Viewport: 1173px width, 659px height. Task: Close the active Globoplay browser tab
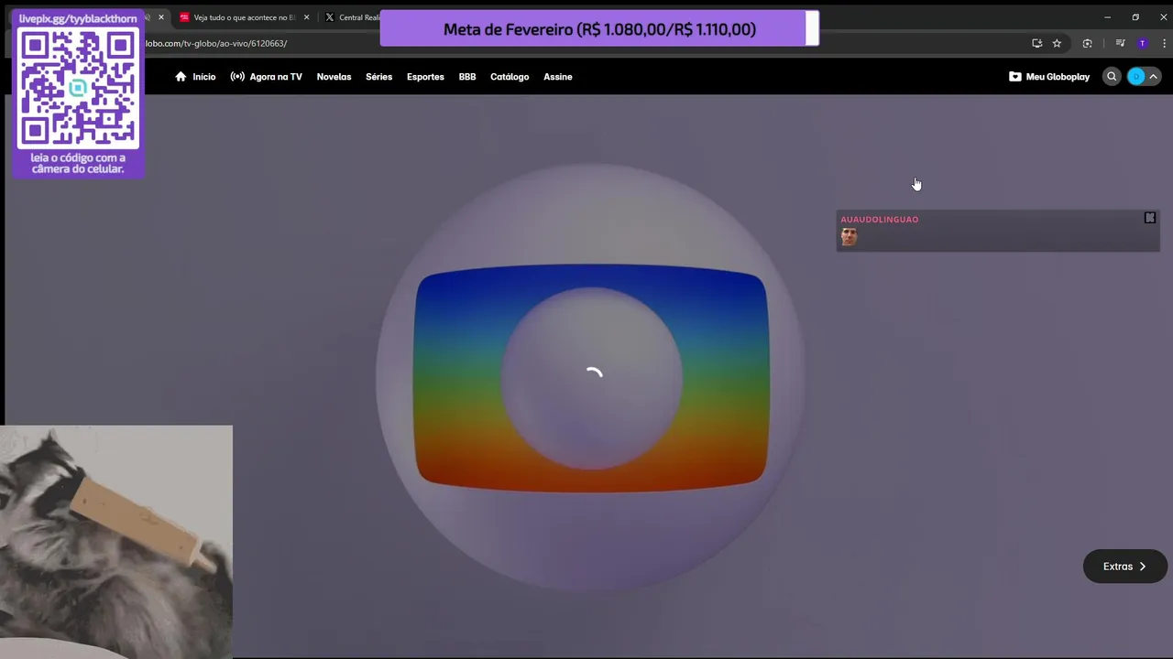[x=160, y=17]
